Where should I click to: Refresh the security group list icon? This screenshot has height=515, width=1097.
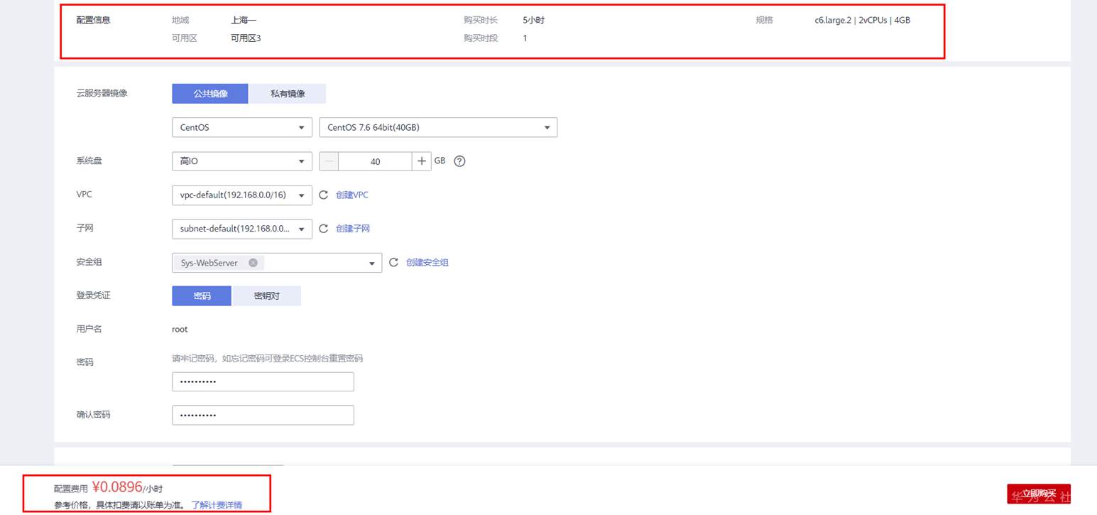[x=393, y=263]
